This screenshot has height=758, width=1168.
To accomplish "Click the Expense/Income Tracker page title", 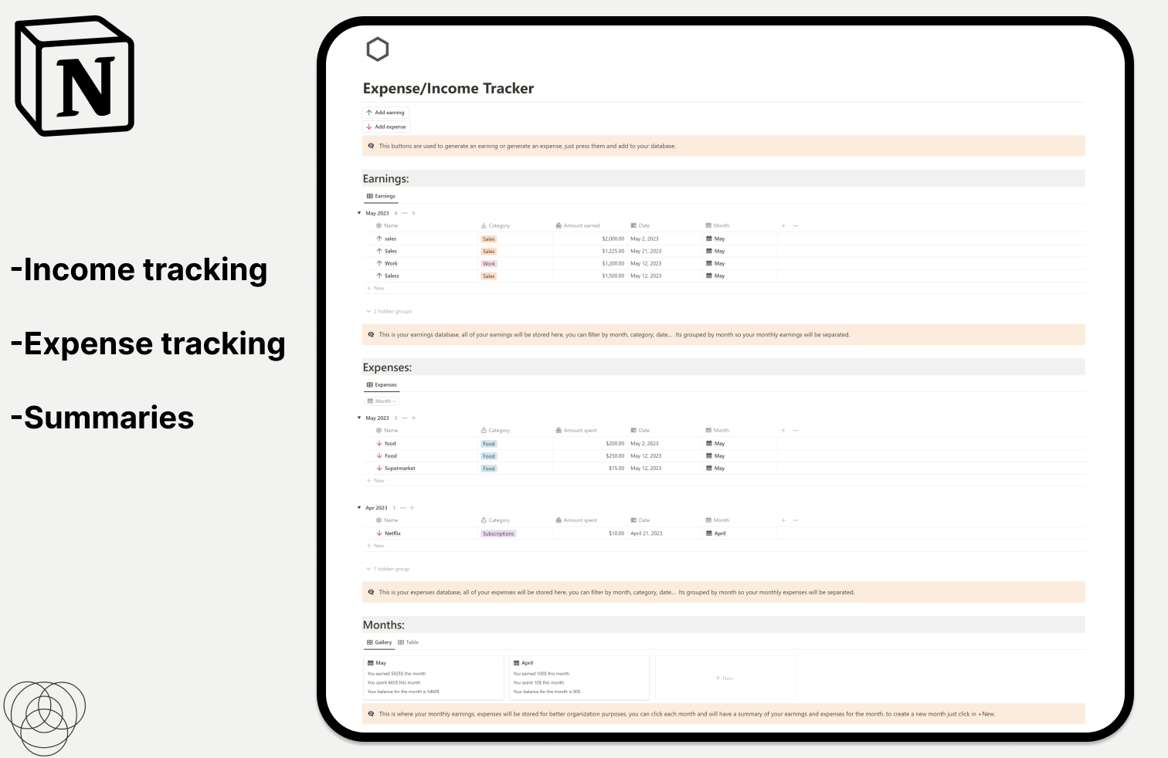I will (448, 88).
